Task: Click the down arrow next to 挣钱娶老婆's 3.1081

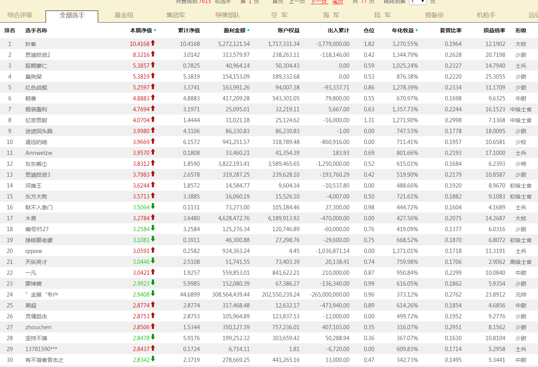Action: pos(153,239)
